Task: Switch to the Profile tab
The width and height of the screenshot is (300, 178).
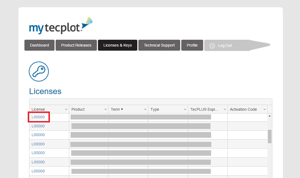Action: 192,45
